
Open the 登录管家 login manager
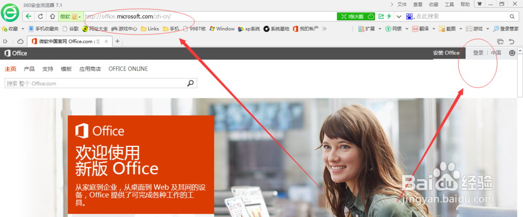(x=506, y=29)
